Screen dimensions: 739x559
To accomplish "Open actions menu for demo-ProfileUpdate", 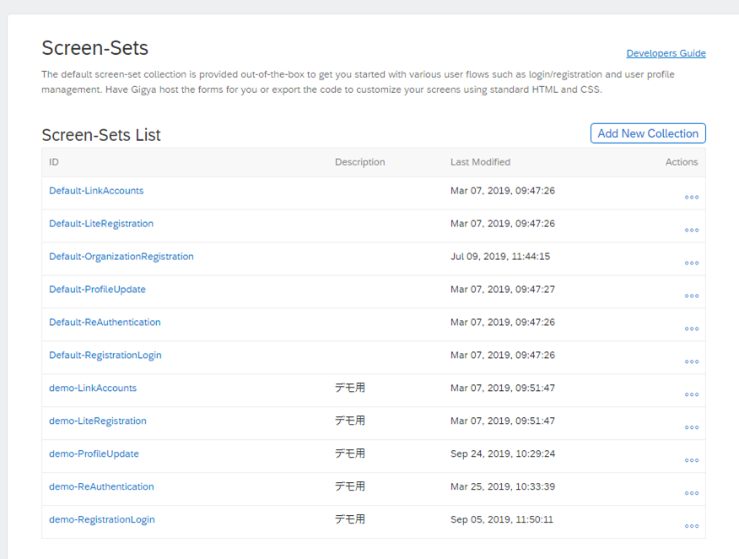I will click(692, 460).
